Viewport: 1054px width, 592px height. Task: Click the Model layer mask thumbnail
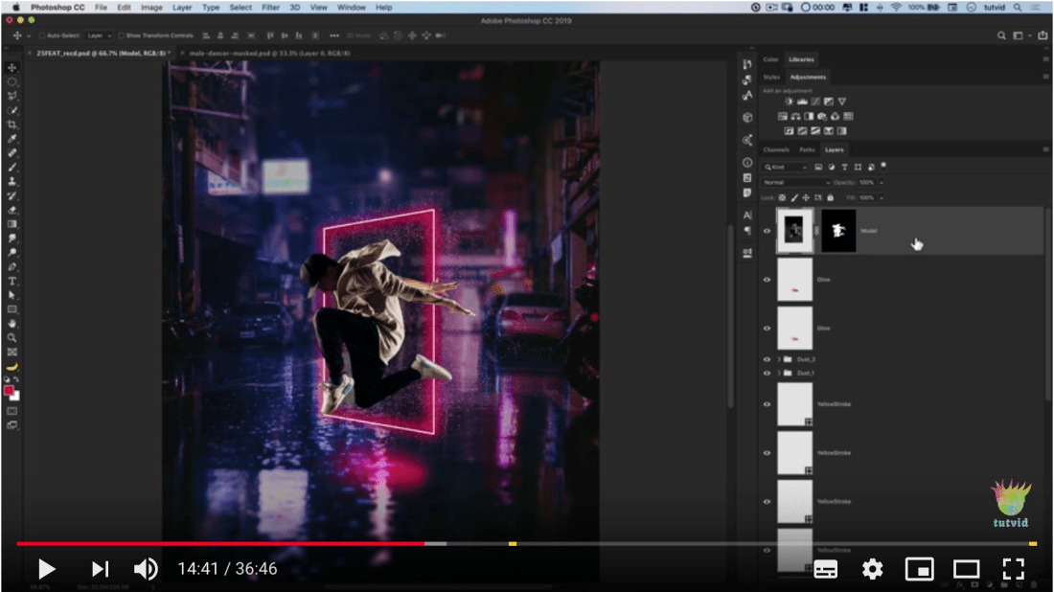pos(837,231)
